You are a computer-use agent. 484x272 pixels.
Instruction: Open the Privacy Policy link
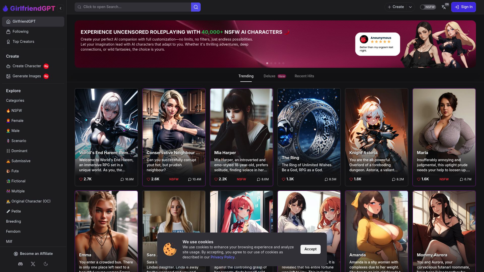(x=222, y=257)
